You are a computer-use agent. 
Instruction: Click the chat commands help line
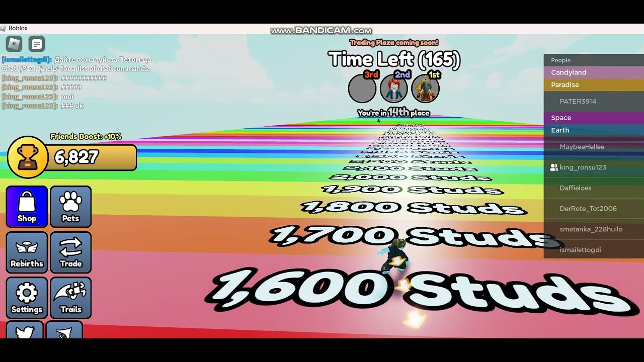click(76, 68)
